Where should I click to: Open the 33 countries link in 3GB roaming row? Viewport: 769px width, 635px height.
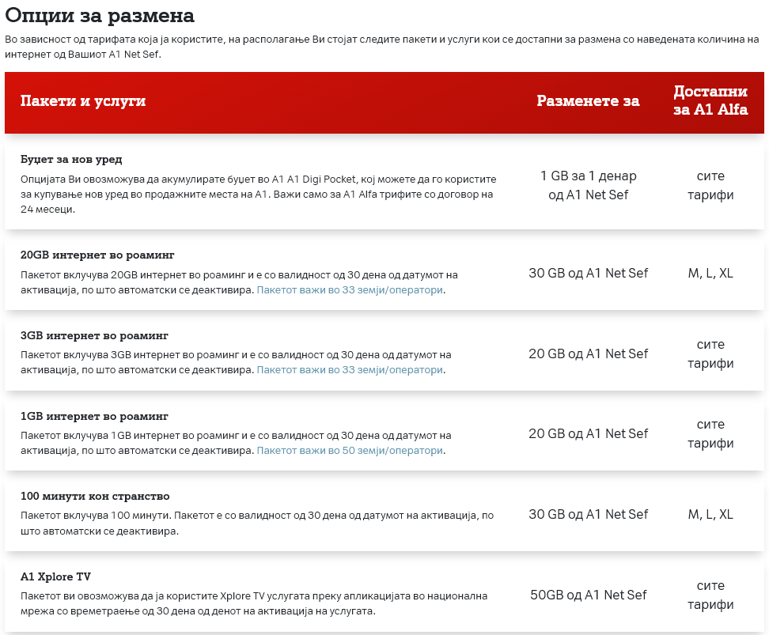pos(350,370)
